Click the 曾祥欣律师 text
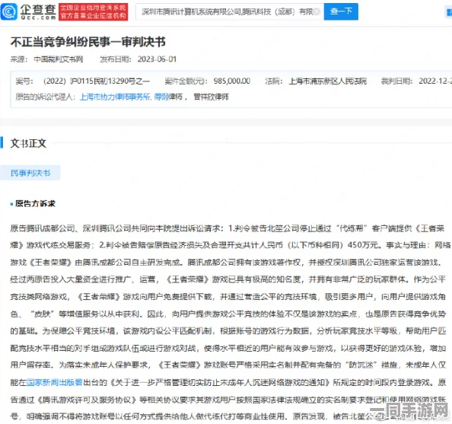Image resolution: width=452 pixels, height=424 pixels. (211, 97)
